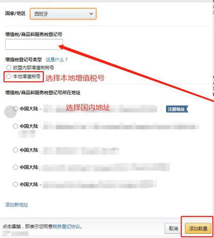This screenshot has width=214, height=238.
Task: Select the 本地增值税号 radio button
Action: pyautogui.click(x=9, y=76)
